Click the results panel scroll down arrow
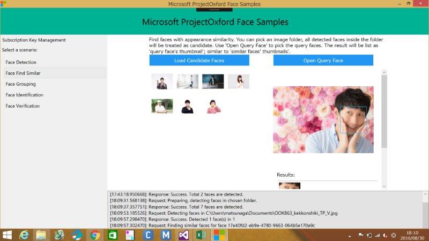This screenshot has width=429, height=241. [x=384, y=186]
